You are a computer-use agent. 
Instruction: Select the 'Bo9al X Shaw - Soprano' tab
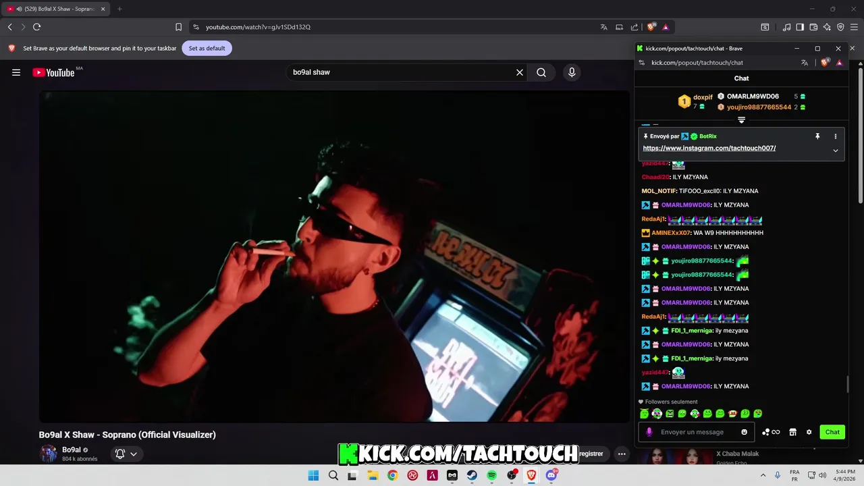(55, 9)
